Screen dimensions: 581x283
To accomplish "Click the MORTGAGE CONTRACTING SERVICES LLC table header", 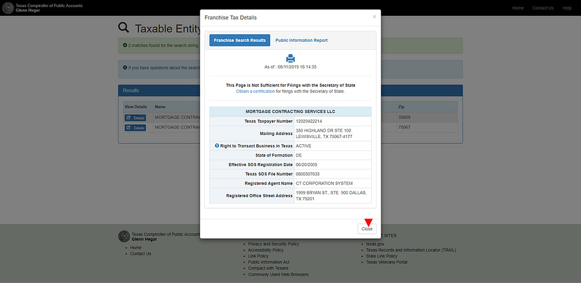I will tap(290, 111).
